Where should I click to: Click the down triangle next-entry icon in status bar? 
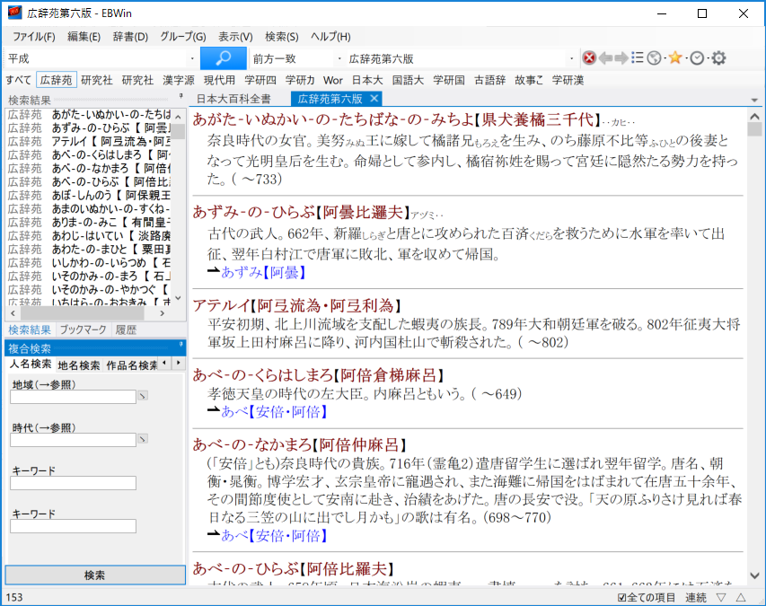click(721, 597)
